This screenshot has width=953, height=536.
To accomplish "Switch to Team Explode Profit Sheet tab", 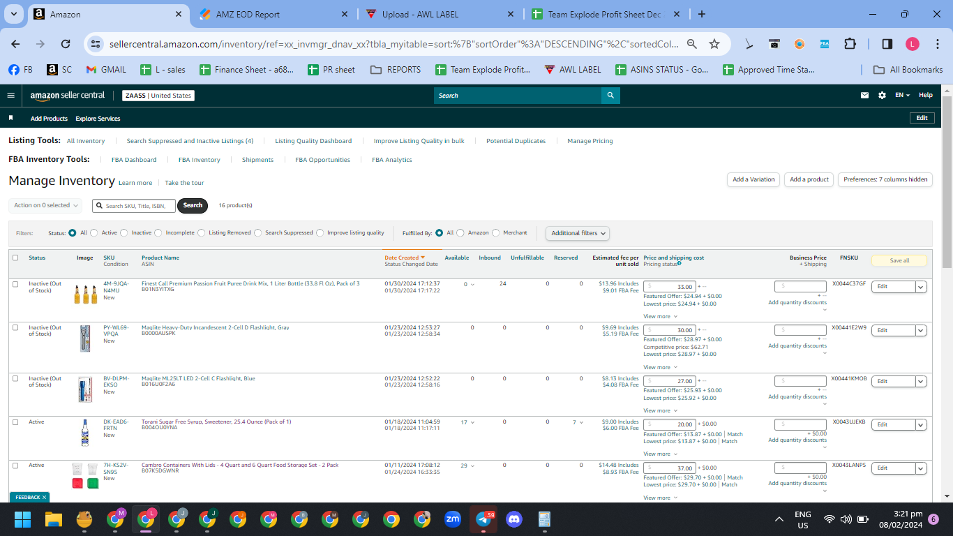I will point(606,14).
